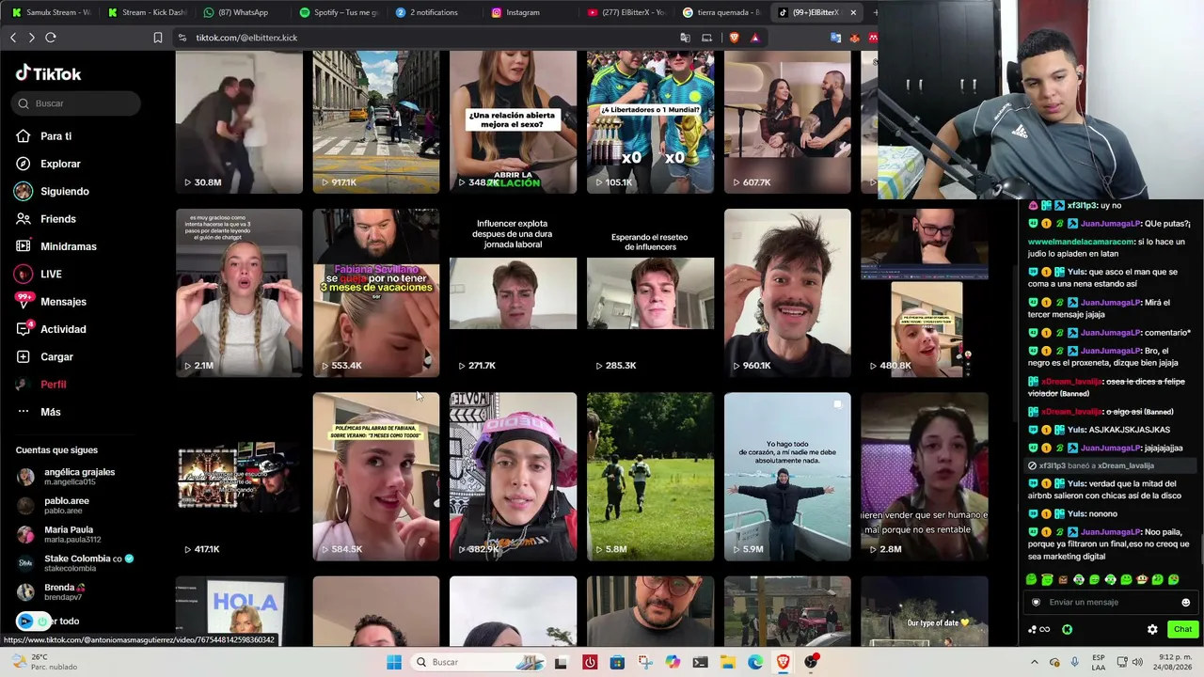The width and height of the screenshot is (1204, 677).
Task: Open the new tab plus button
Action: 875,12
